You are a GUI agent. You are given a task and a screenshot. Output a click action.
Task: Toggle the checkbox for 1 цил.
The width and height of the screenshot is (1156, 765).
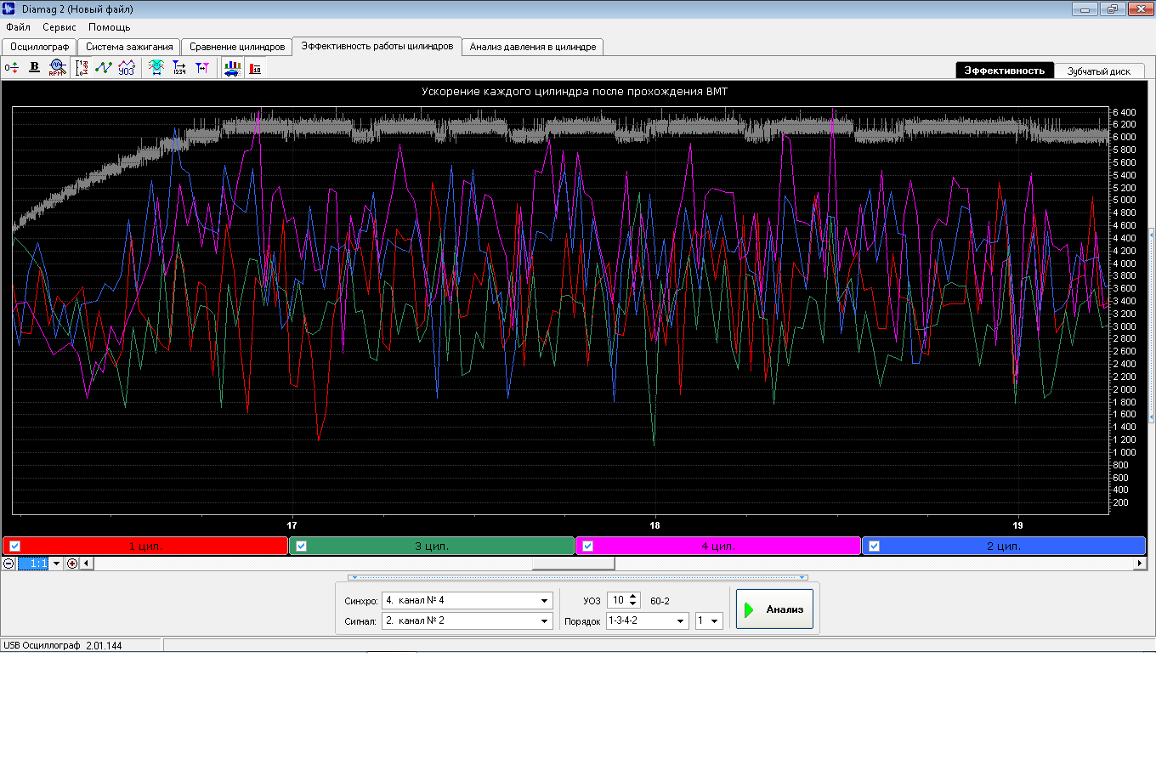(x=14, y=547)
